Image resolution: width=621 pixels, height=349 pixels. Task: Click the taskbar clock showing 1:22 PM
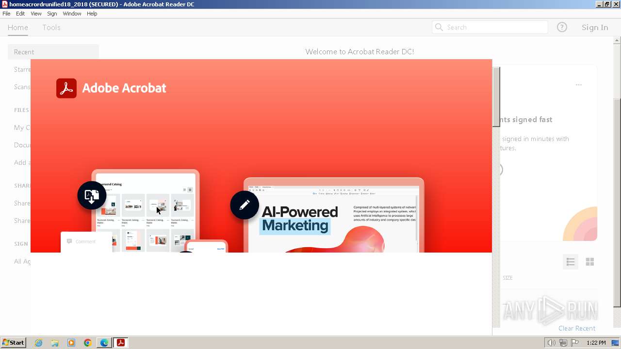click(596, 343)
